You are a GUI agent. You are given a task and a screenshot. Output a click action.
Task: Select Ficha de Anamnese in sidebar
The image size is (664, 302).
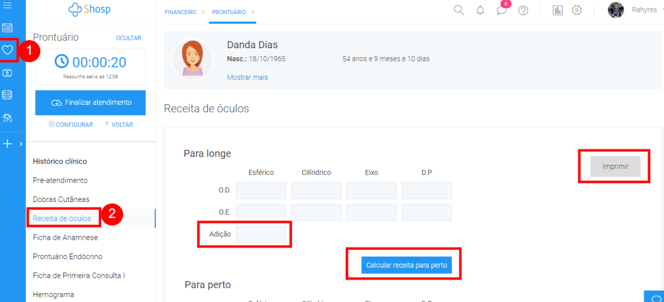point(65,237)
